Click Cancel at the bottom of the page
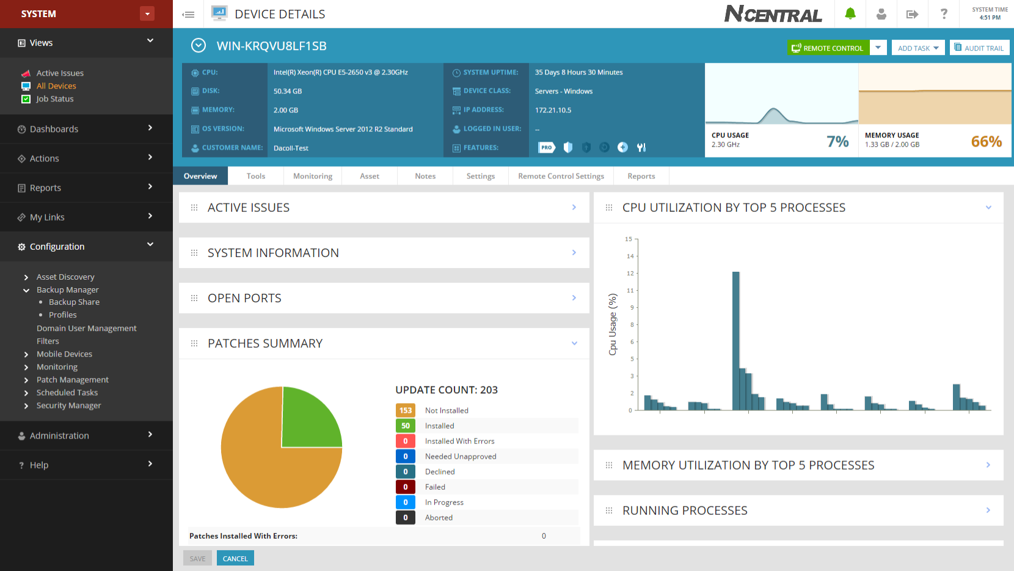The height and width of the screenshot is (571, 1014). click(x=235, y=558)
